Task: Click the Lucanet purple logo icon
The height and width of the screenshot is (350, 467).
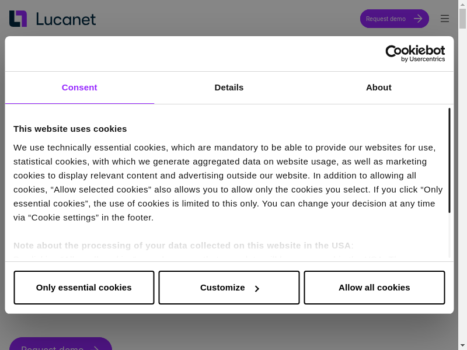Action: point(18,19)
